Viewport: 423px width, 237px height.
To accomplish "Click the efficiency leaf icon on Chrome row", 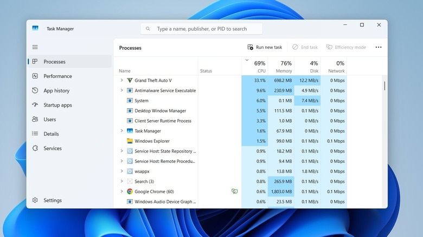I will (x=234, y=192).
